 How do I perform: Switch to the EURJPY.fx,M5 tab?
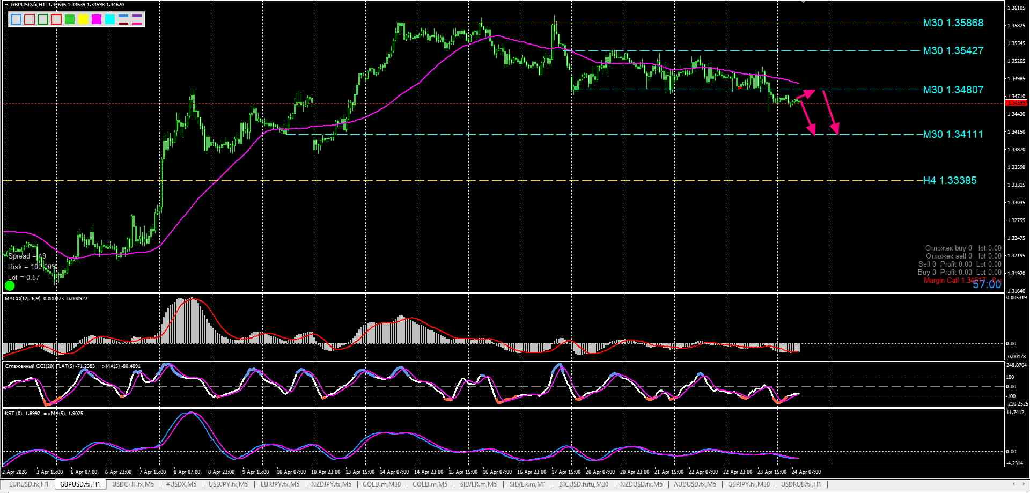tap(280, 484)
